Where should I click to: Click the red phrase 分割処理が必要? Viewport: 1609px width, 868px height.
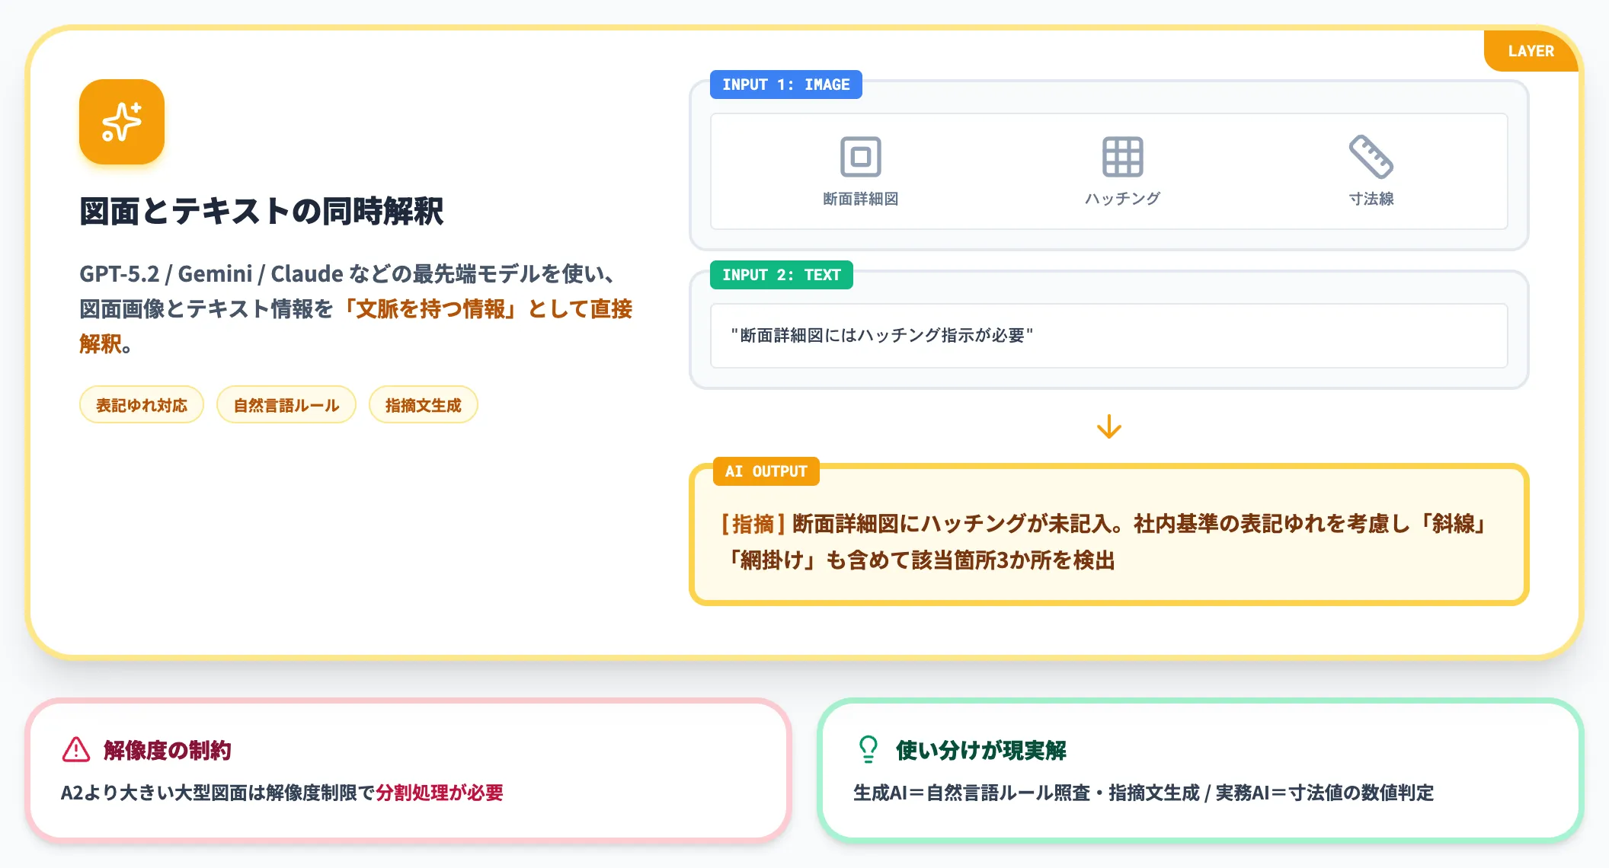click(x=440, y=793)
